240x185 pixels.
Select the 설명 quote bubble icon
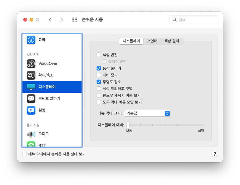(x=31, y=110)
